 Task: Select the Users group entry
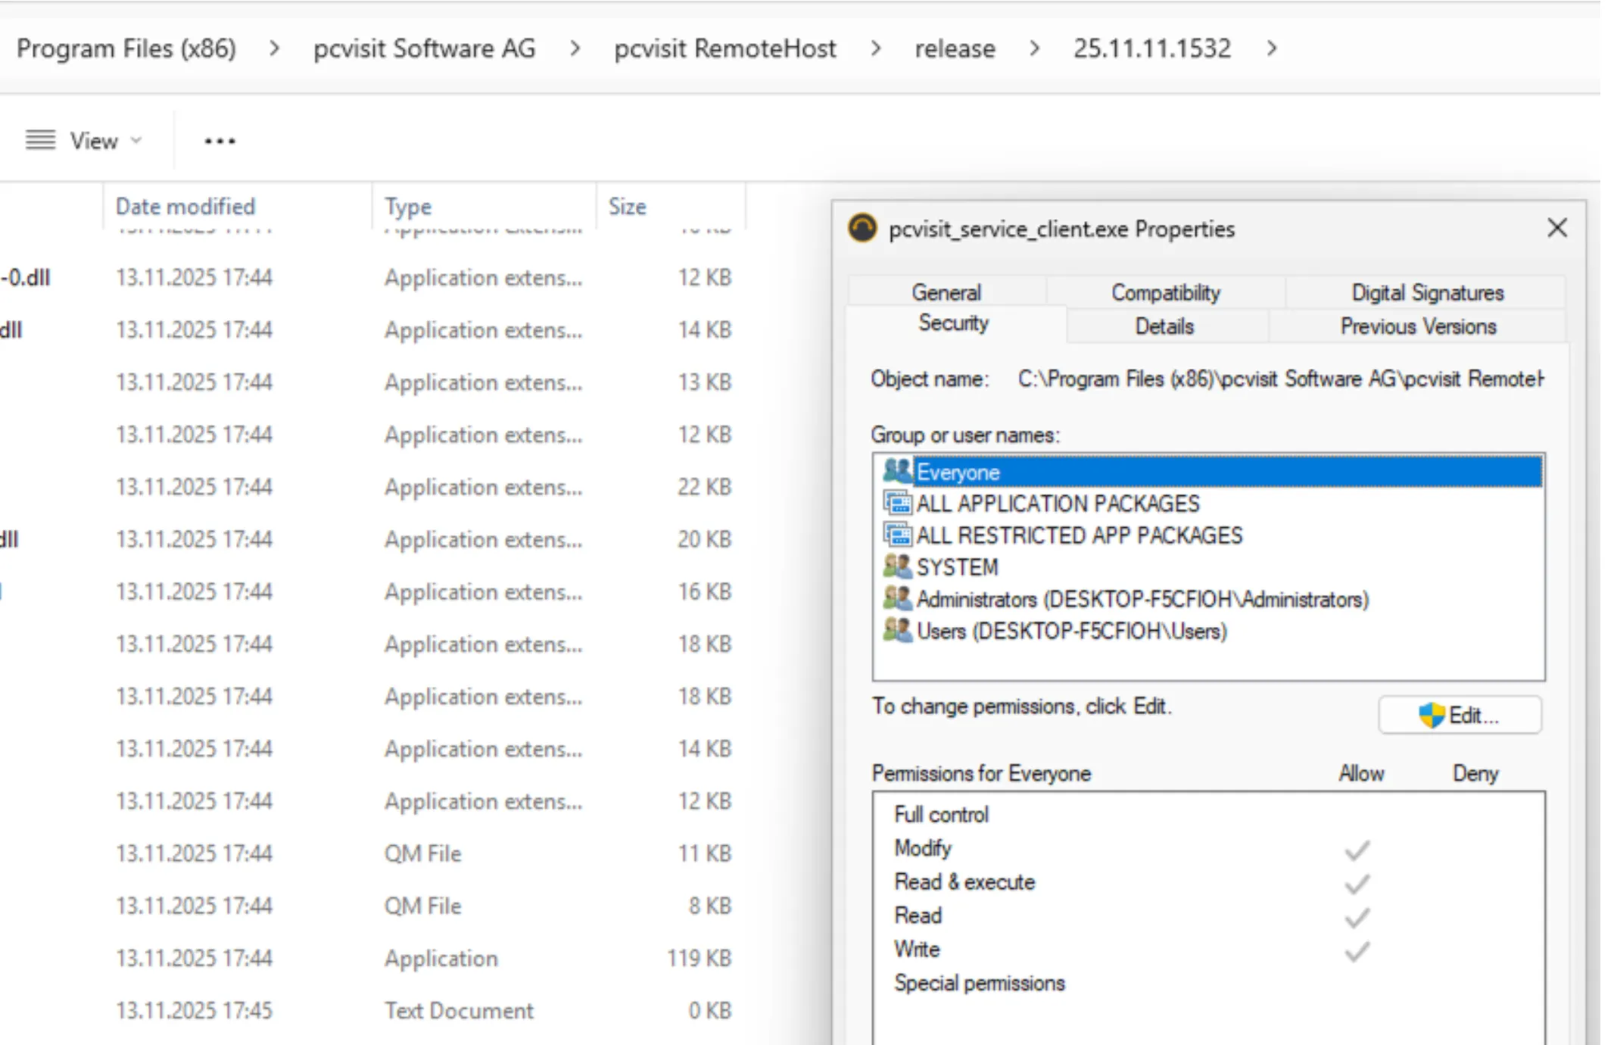(x=1071, y=631)
